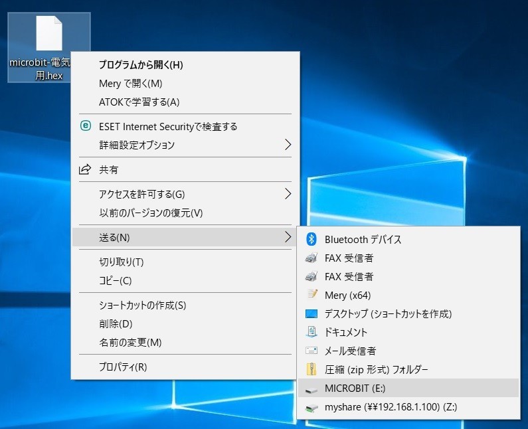
Task: Send to Bluetooth デバイス
Action: 408,240
